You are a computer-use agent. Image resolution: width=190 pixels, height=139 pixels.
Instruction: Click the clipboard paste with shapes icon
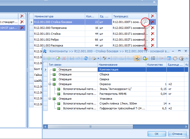pos(145,58)
